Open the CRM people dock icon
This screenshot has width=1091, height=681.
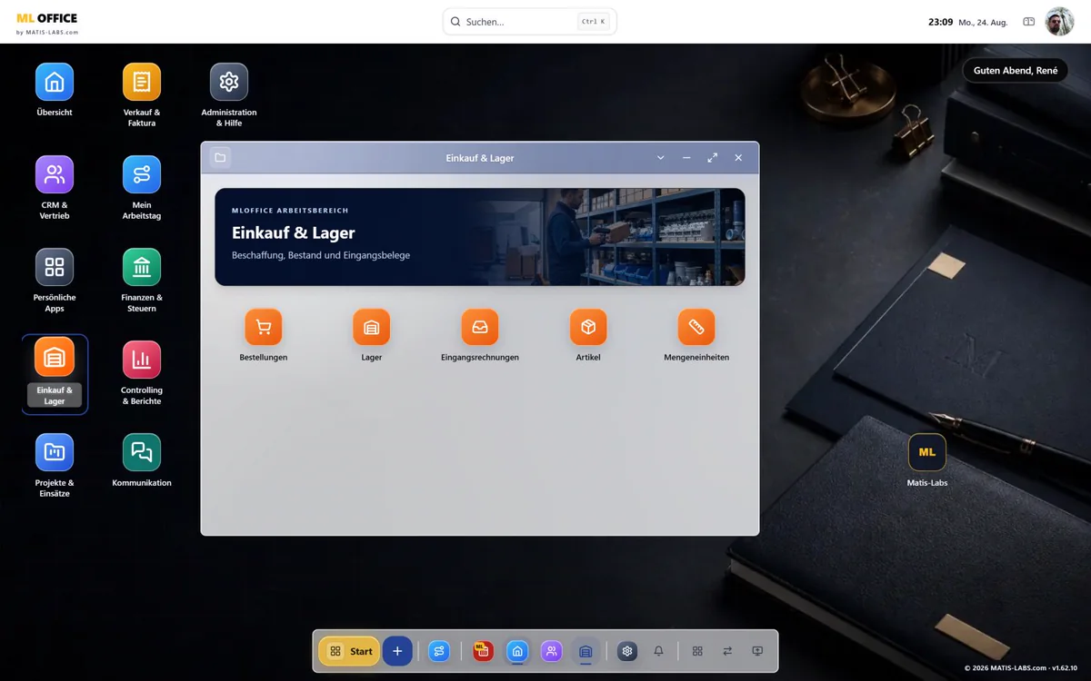coord(552,651)
